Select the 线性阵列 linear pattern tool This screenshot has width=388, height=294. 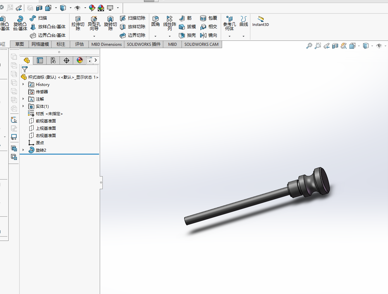pos(170,23)
